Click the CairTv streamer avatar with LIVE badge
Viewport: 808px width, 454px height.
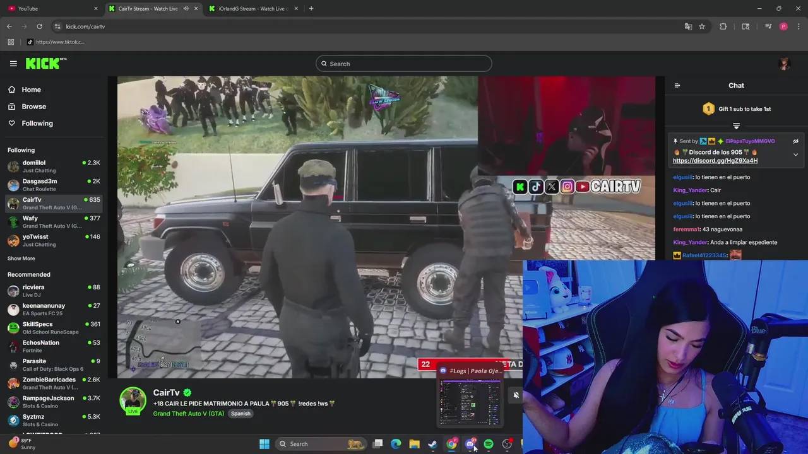[x=133, y=401]
